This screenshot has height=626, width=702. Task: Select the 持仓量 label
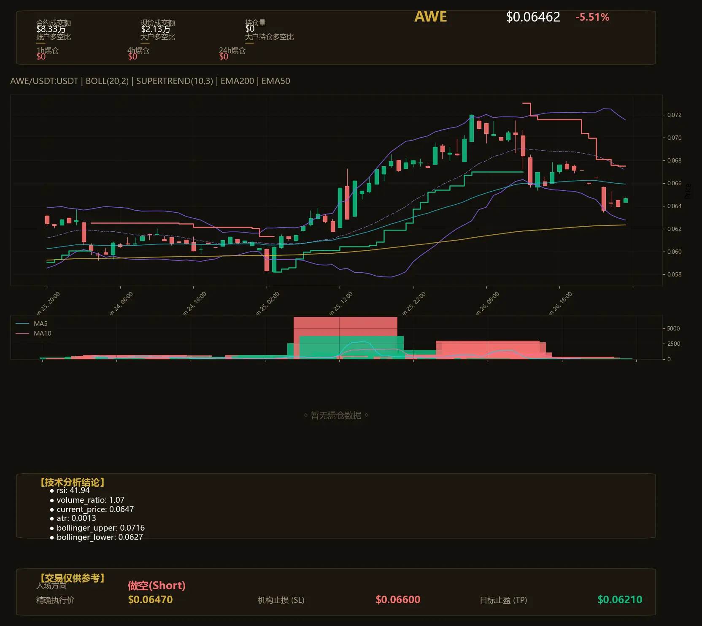(255, 23)
